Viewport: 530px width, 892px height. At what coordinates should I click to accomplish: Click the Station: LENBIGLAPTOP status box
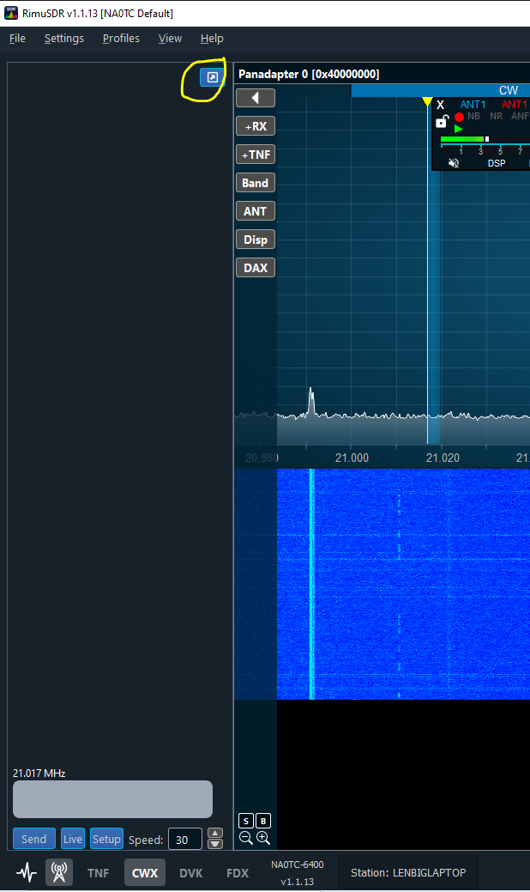click(408, 872)
